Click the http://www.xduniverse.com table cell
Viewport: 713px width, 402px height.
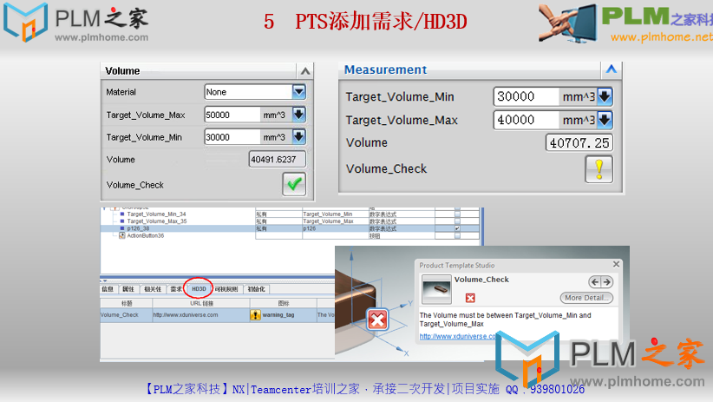coord(201,315)
